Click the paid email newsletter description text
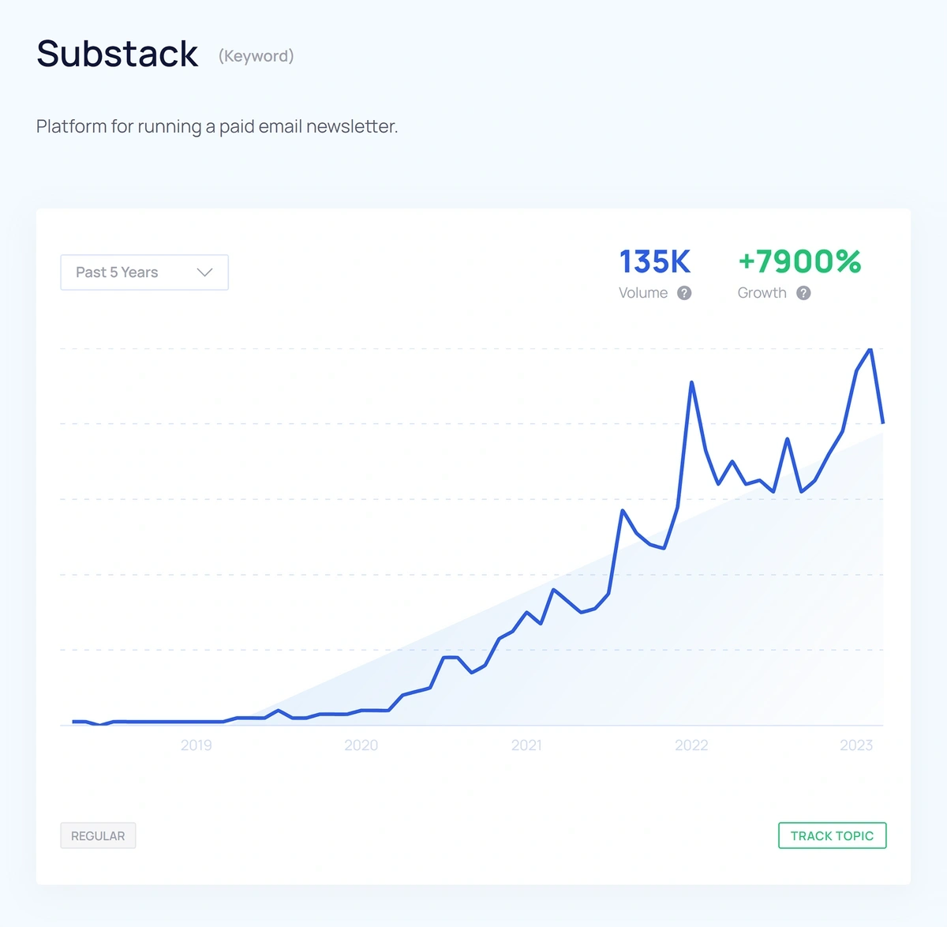The image size is (947, 927). [217, 126]
